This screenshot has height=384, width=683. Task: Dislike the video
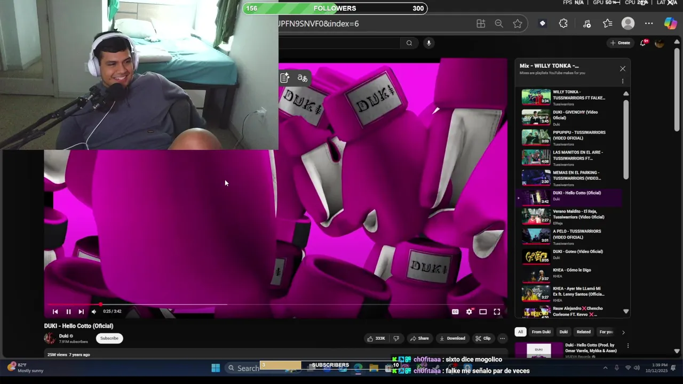point(396,338)
